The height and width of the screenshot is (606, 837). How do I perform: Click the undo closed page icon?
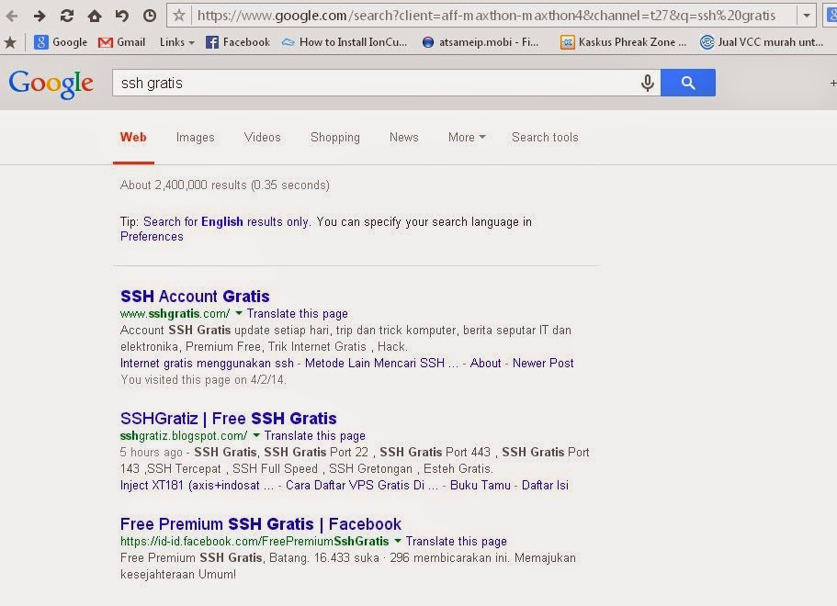click(x=121, y=16)
